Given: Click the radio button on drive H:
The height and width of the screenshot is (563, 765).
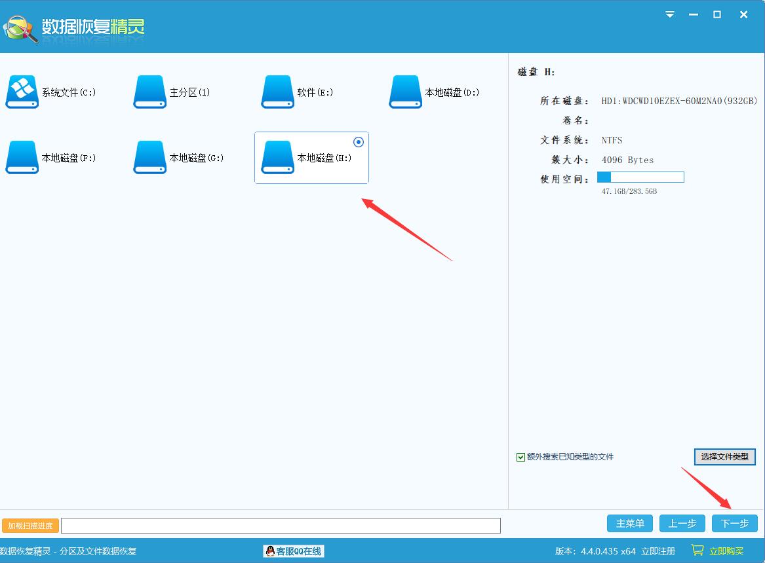Looking at the screenshot, I should 359,142.
